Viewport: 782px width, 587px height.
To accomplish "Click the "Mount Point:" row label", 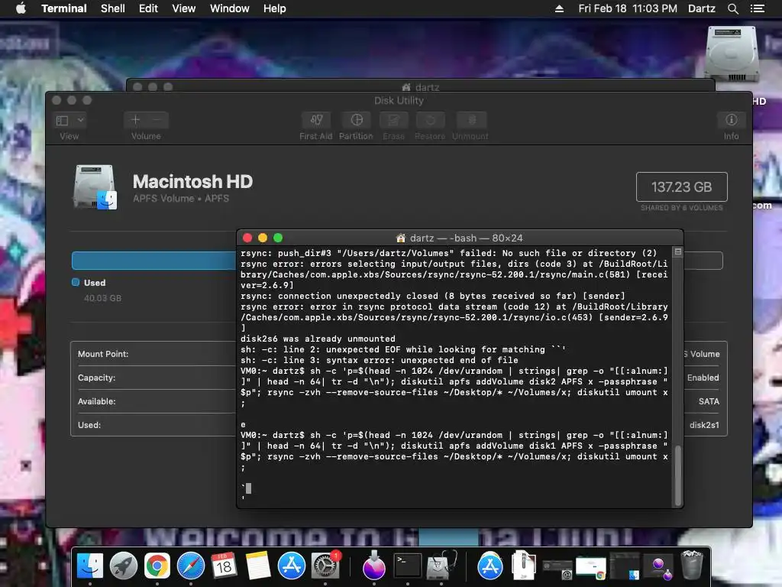I will click(x=103, y=354).
